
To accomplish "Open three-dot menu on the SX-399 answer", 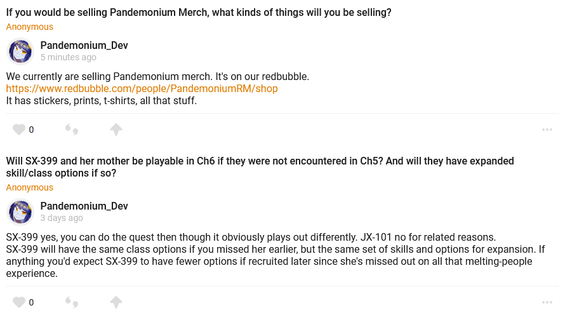I will click(x=547, y=302).
